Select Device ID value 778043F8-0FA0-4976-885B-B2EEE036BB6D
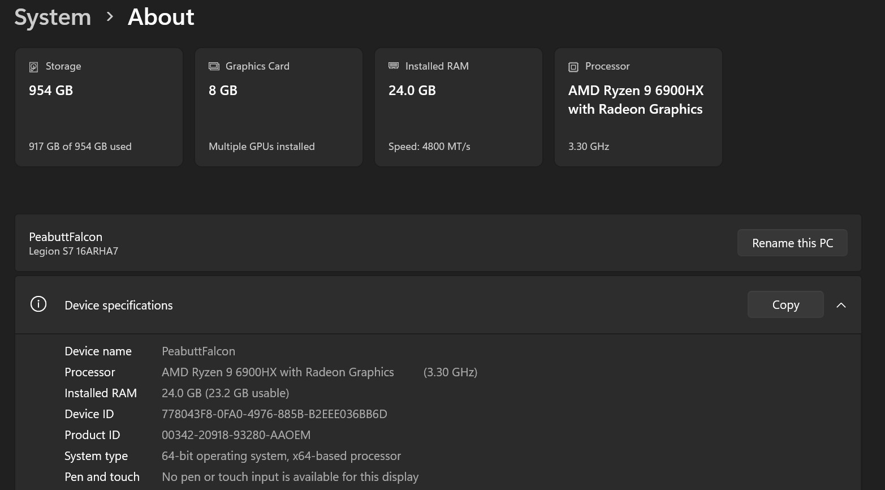 click(x=274, y=414)
